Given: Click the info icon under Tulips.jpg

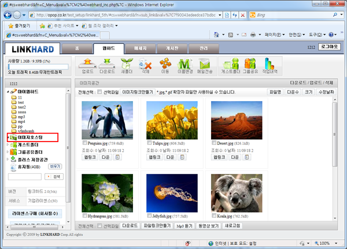Looking at the screenshot, I should click(182, 157).
